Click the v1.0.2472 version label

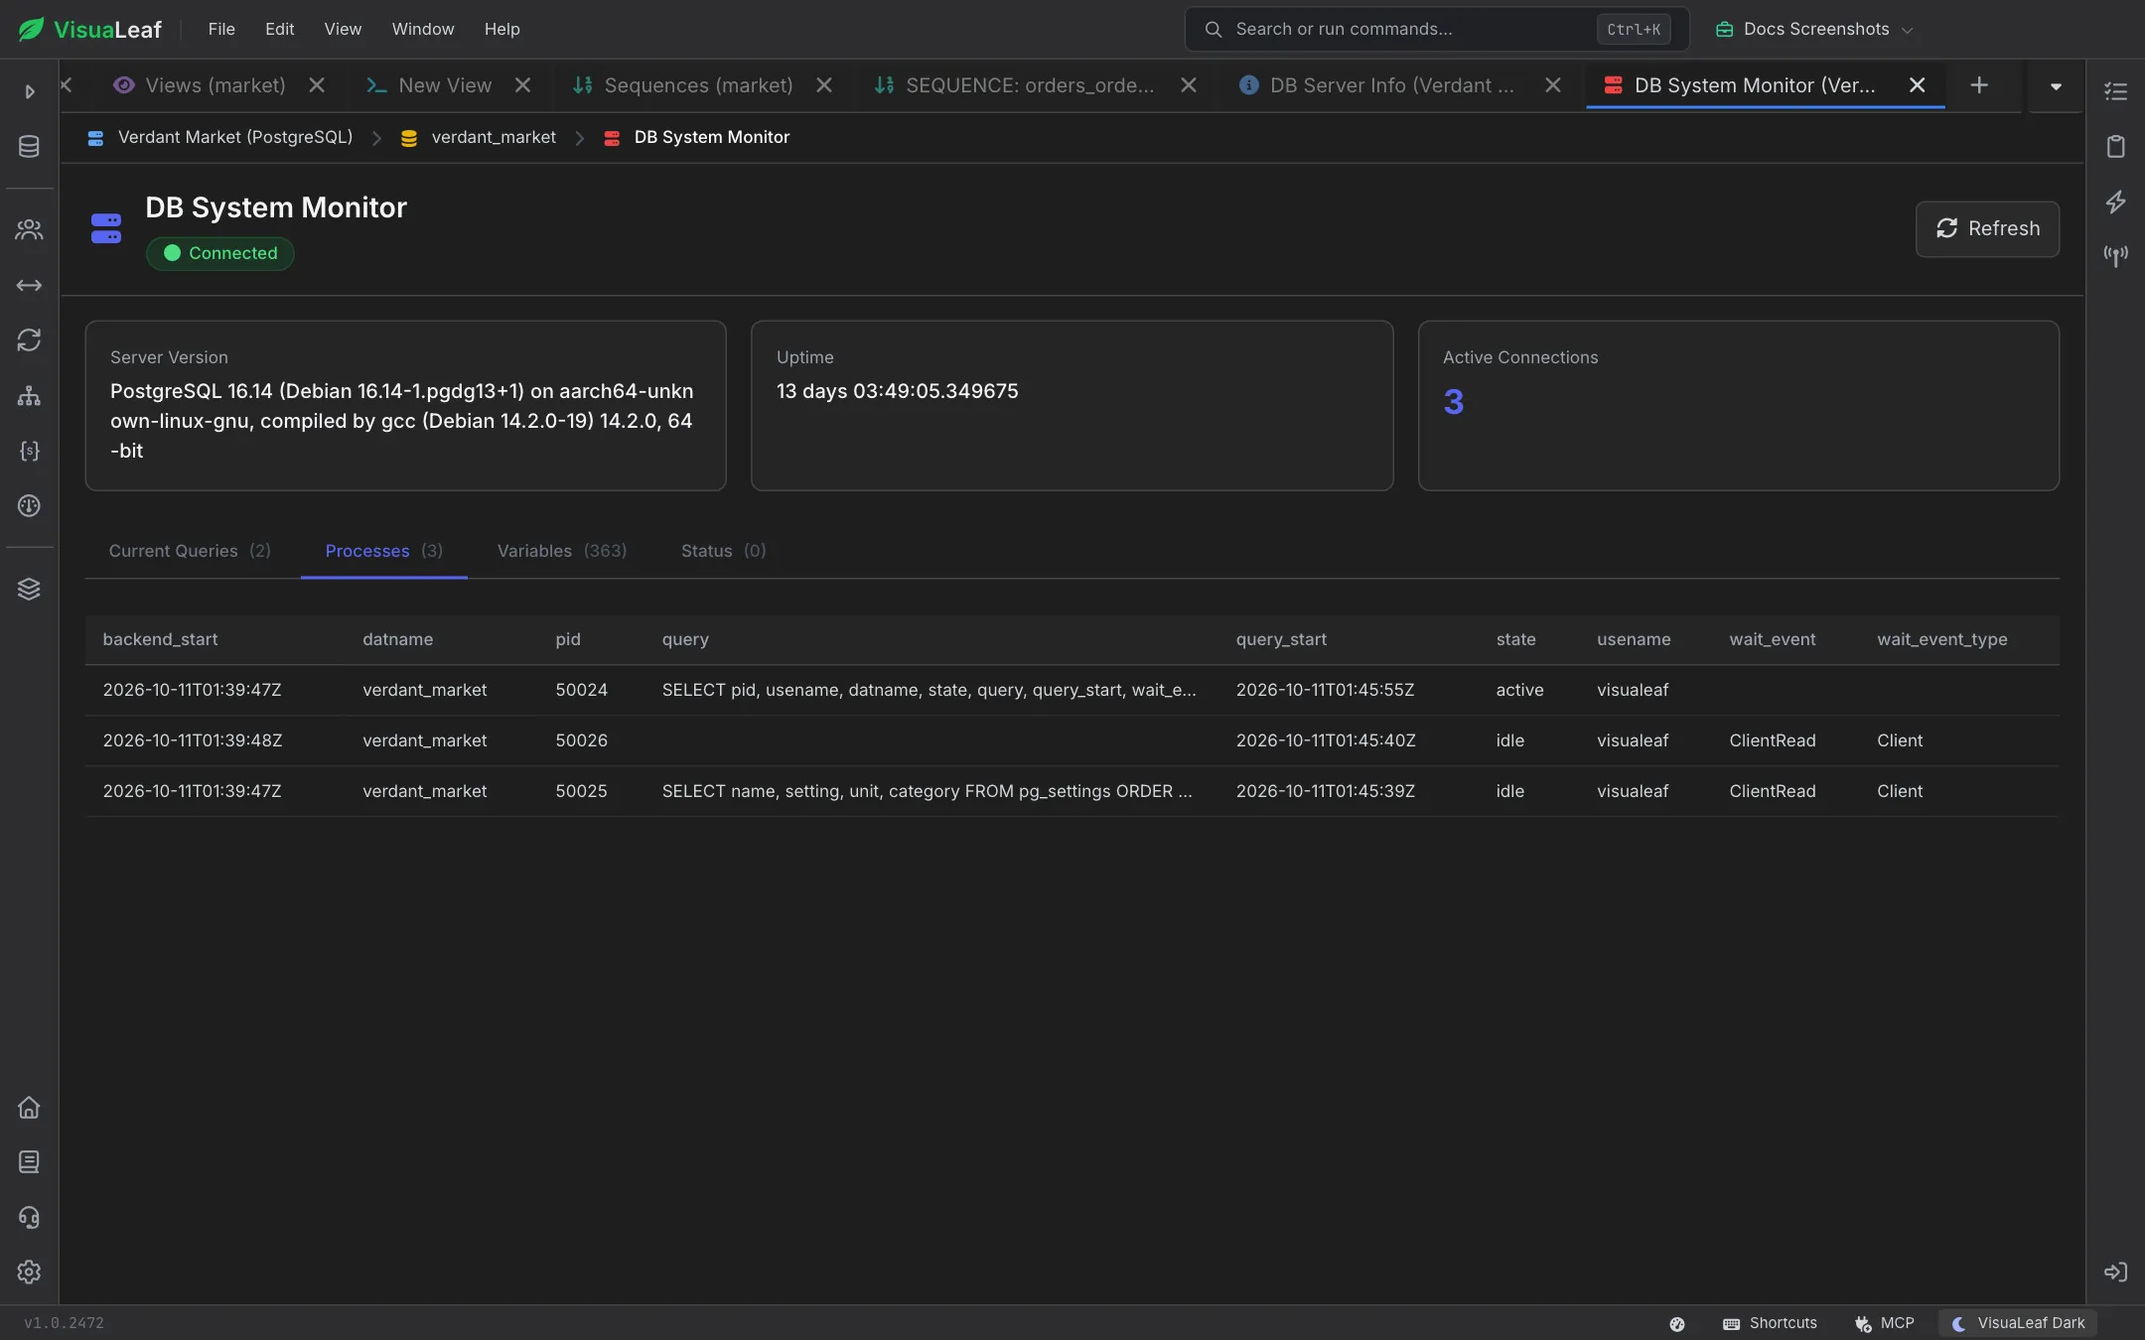[x=64, y=1324]
